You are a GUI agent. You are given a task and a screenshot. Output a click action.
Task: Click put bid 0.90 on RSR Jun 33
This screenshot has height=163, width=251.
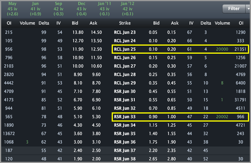[x=153, y=117]
